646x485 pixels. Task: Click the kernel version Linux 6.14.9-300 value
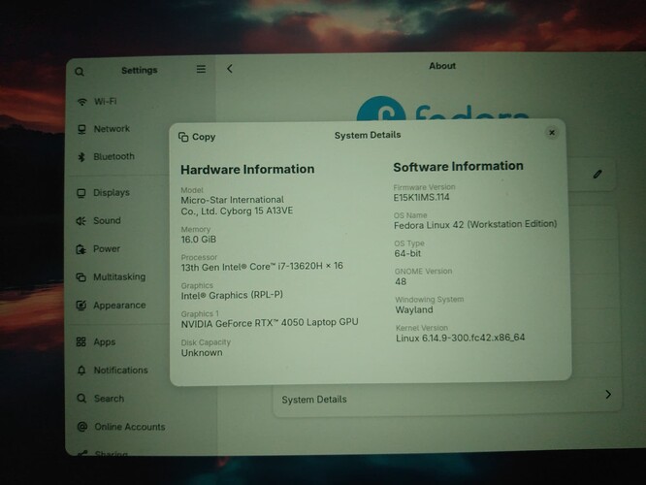click(x=461, y=338)
